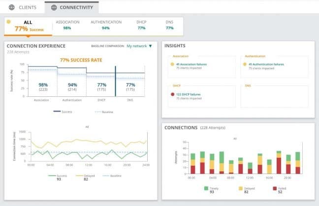Toggle the Baseline legend in connection-time chart
319x206 pixels.
112,176
